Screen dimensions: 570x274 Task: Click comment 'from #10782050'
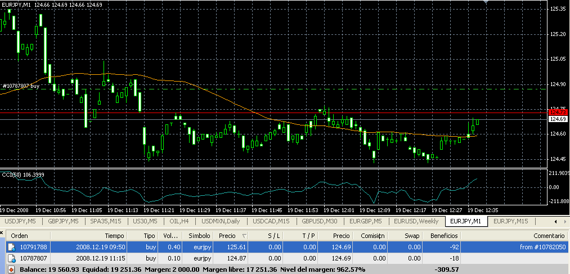pos(543,248)
